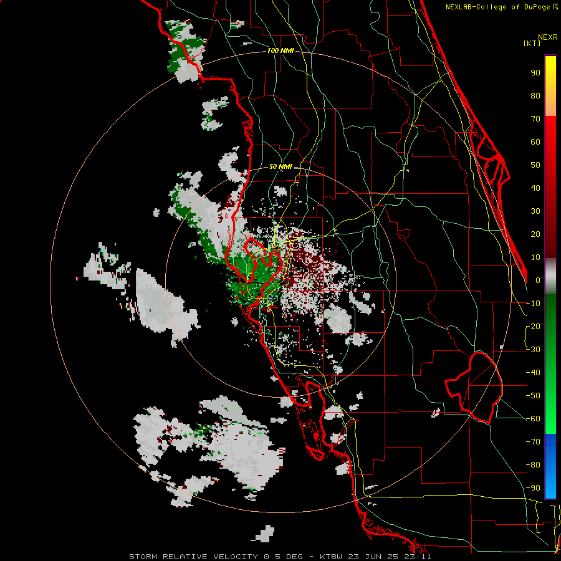This screenshot has width=561, height=561.
Task: Pick the green segment of the color bar
Action: pos(550,364)
